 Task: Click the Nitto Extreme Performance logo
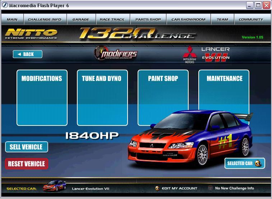pos(31,34)
